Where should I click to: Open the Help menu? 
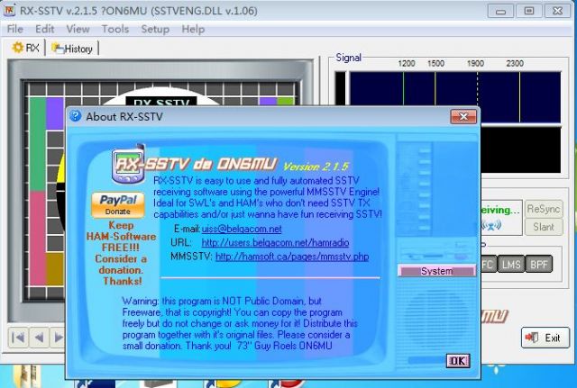point(193,29)
